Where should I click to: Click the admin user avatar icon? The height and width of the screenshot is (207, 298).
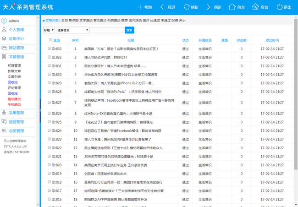coord(4,21)
